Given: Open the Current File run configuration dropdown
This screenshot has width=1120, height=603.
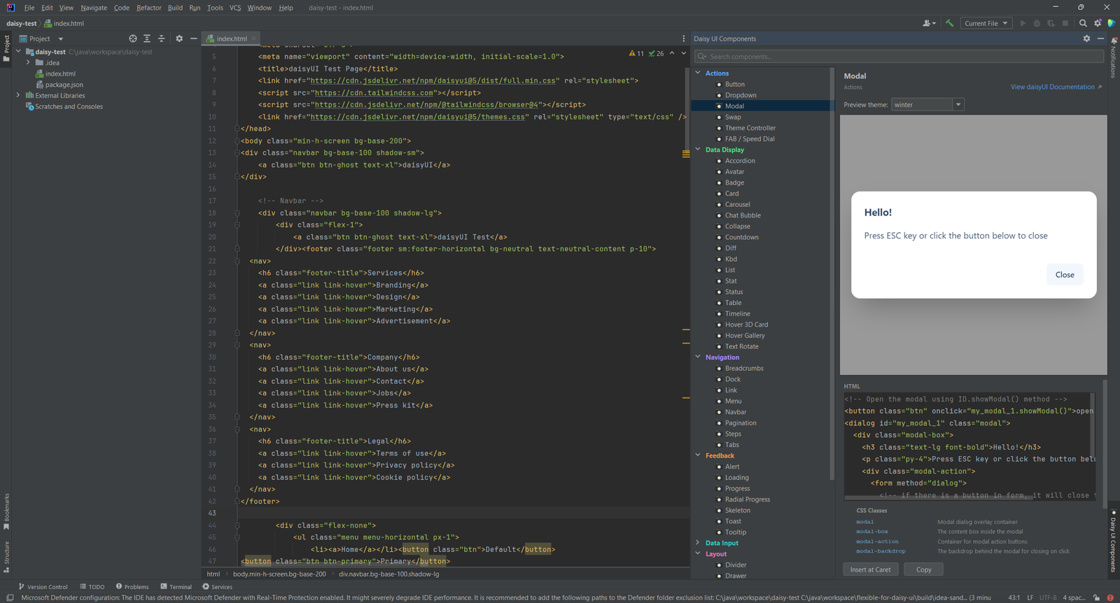Looking at the screenshot, I should (986, 23).
